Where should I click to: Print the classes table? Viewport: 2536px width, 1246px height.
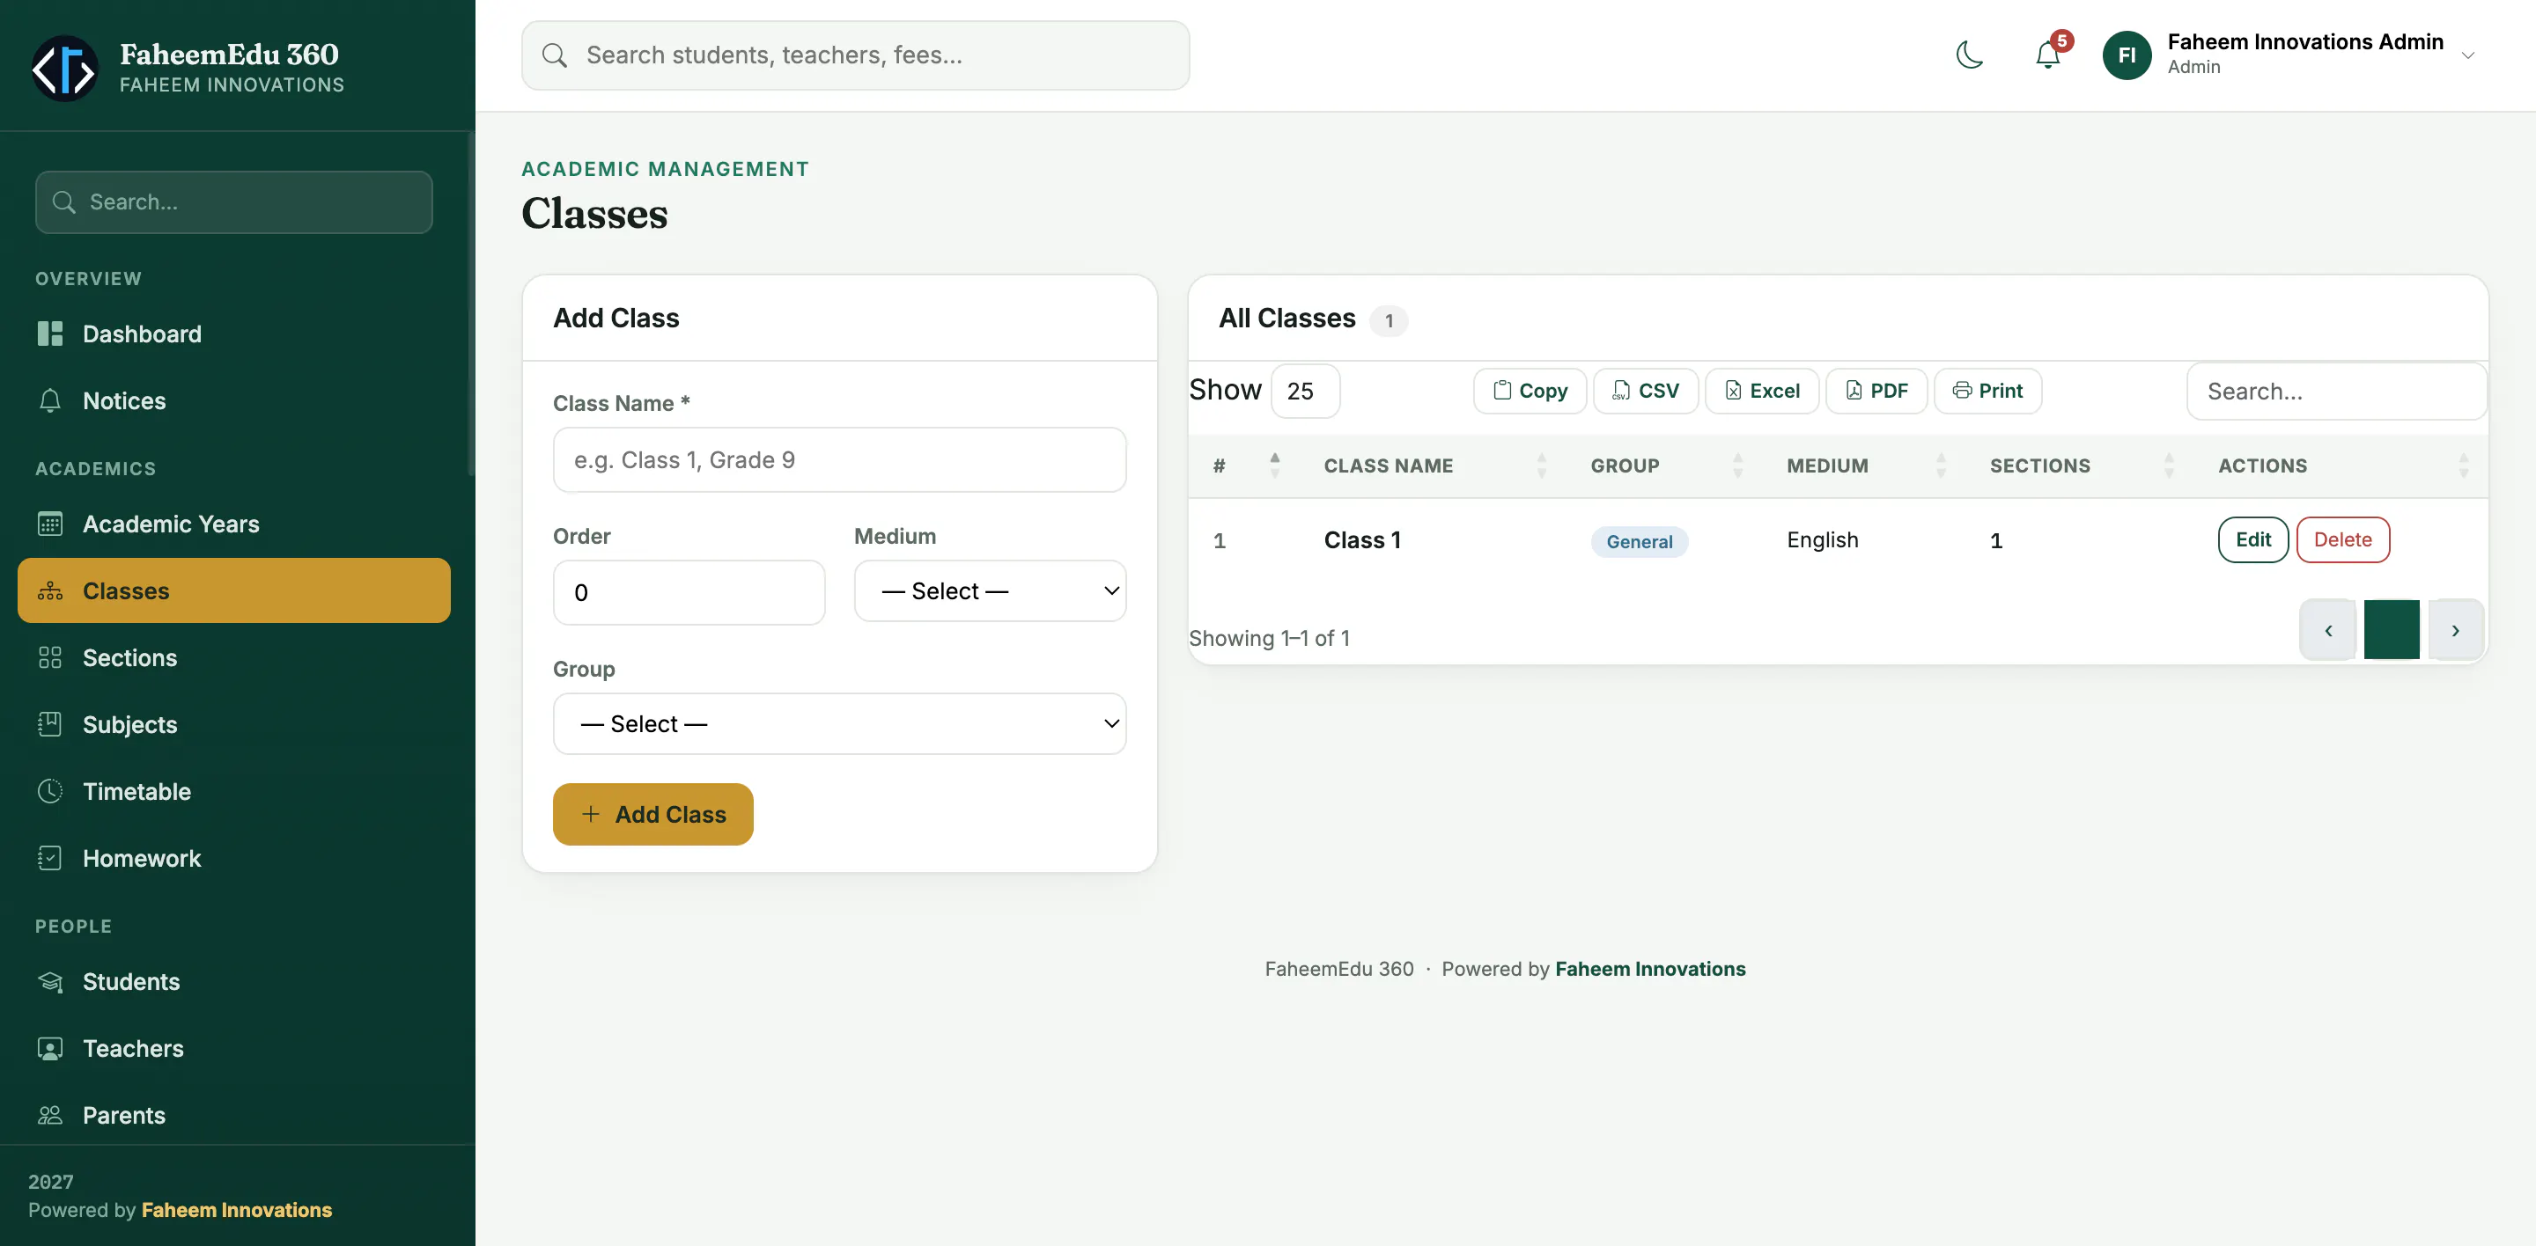pos(1987,391)
